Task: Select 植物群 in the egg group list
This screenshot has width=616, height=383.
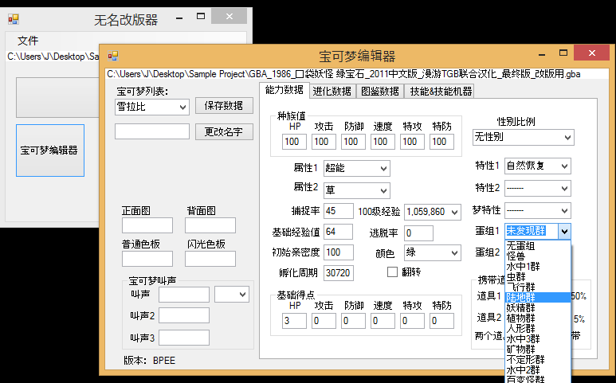Action: pos(537,319)
